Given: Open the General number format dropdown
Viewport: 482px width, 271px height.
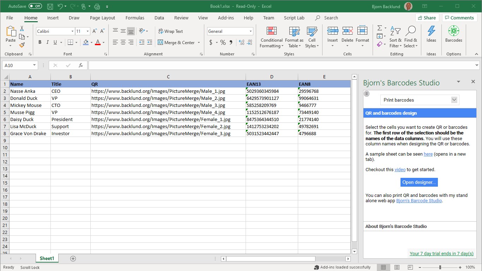Looking at the screenshot, I should point(251,31).
